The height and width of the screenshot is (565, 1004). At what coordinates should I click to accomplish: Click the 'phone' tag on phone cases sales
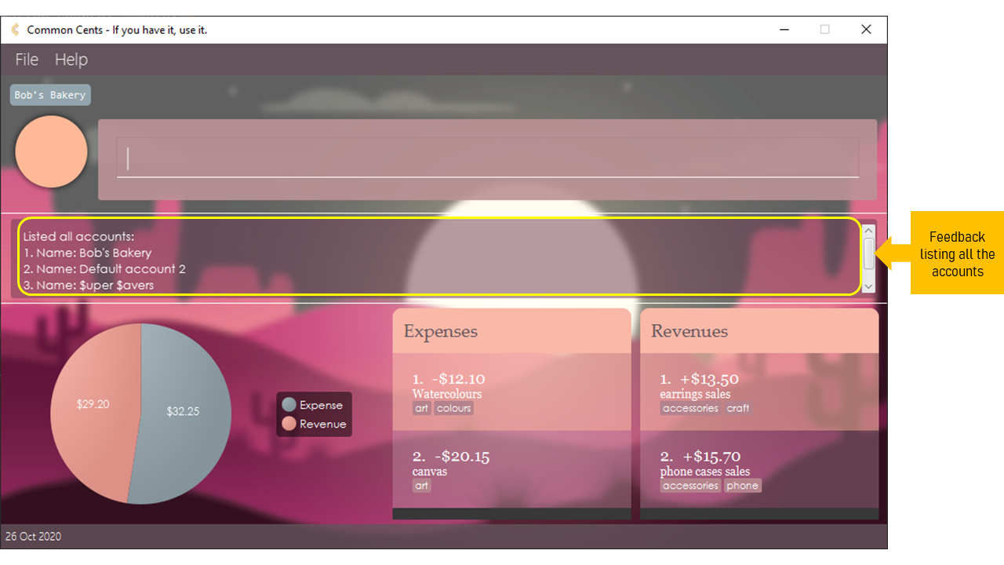point(742,486)
